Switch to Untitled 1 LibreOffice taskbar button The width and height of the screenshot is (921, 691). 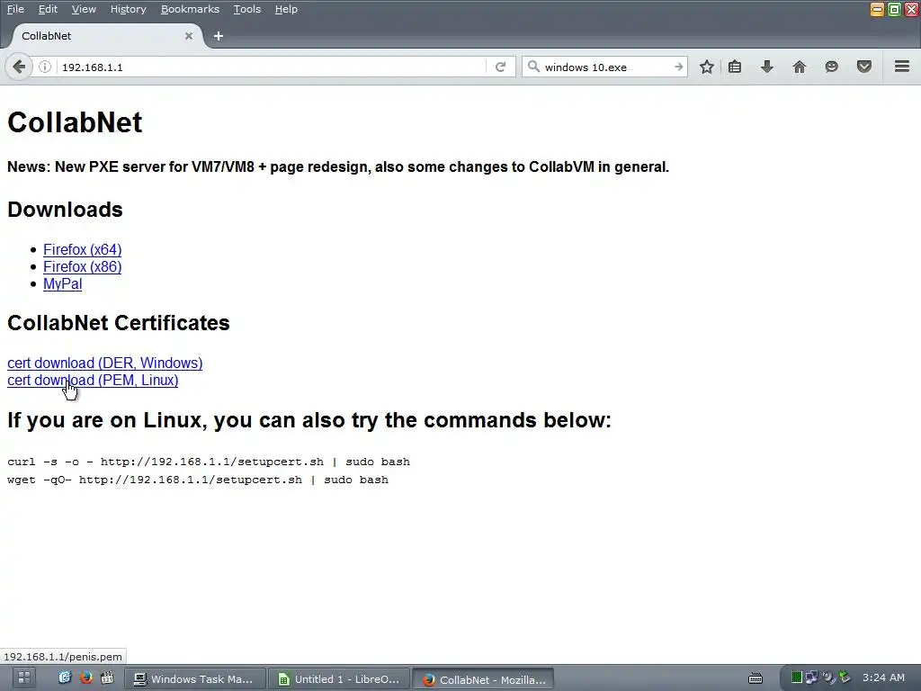(x=340, y=678)
